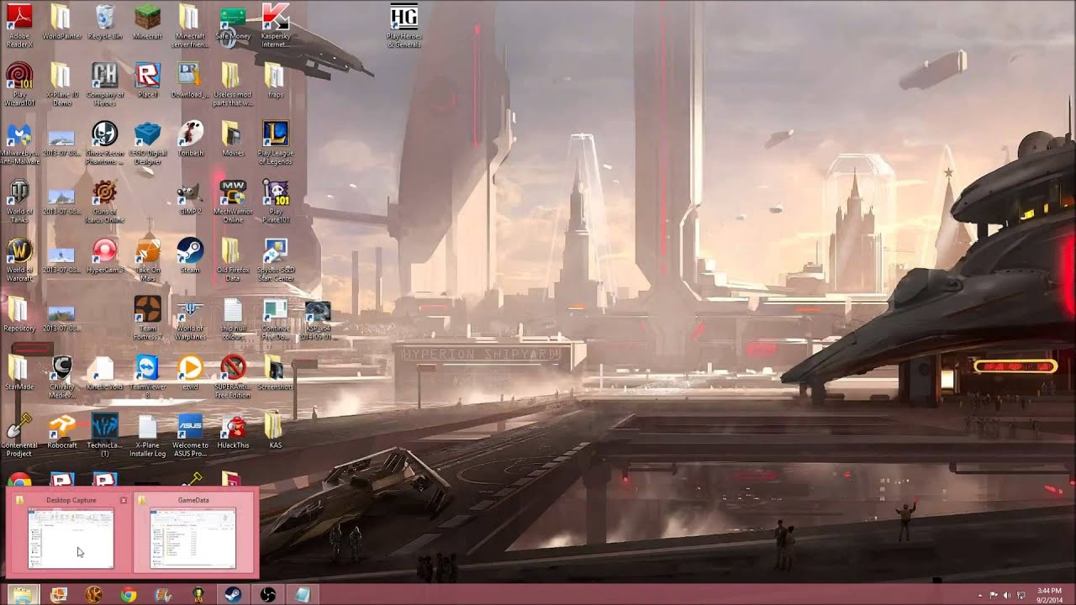Click the Team Fortress 2 shortcut

[147, 318]
